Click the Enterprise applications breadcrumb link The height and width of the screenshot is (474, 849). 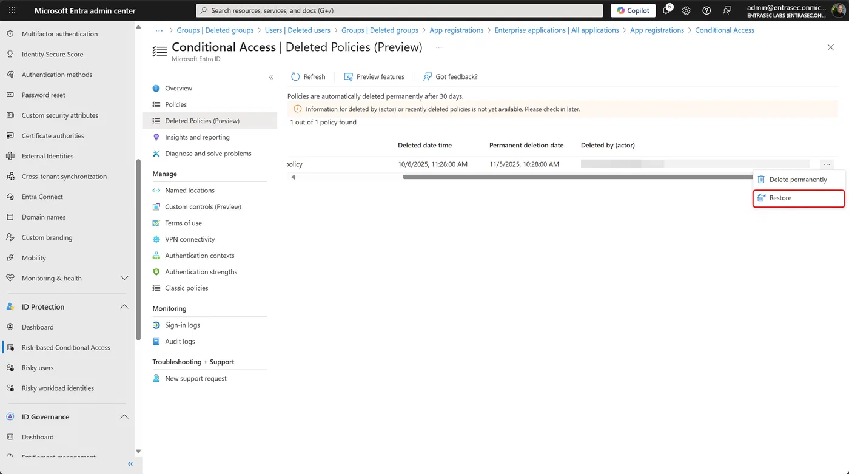pyautogui.click(x=557, y=30)
